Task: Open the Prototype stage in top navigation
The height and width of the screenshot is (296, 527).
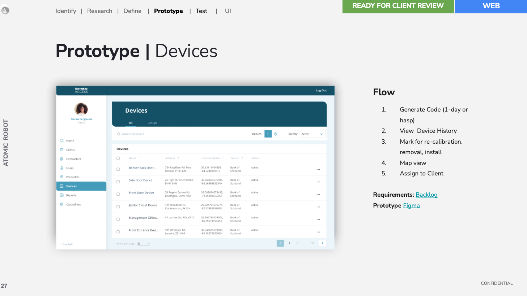Action: (169, 11)
